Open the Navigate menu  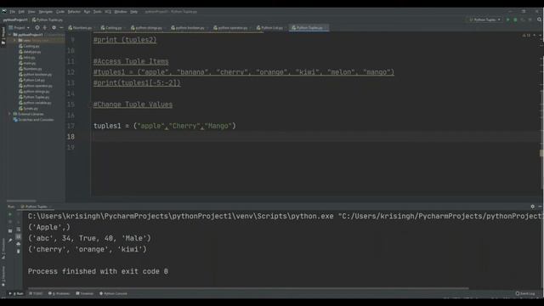45,12
